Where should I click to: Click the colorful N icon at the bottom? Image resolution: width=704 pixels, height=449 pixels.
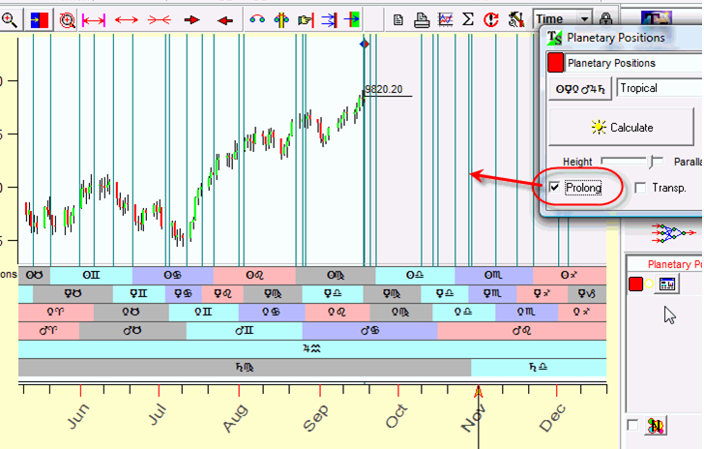pos(656,425)
